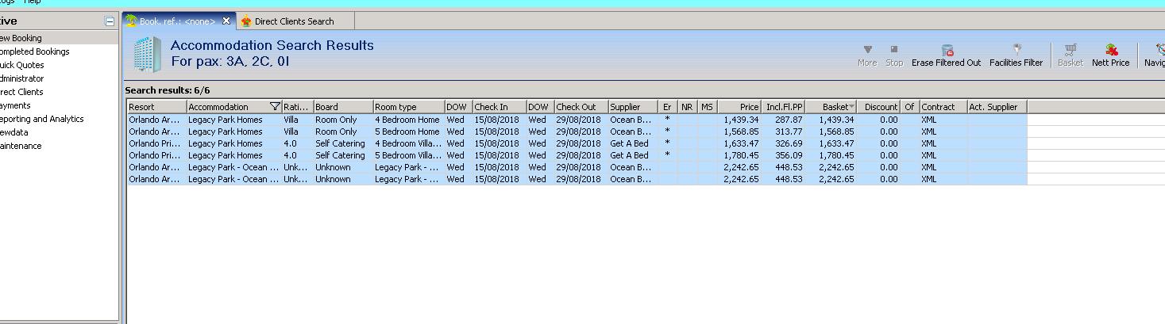Click the person icon on Direct Clients Search tab
Image resolution: width=1165 pixels, height=324 pixels.
click(247, 21)
